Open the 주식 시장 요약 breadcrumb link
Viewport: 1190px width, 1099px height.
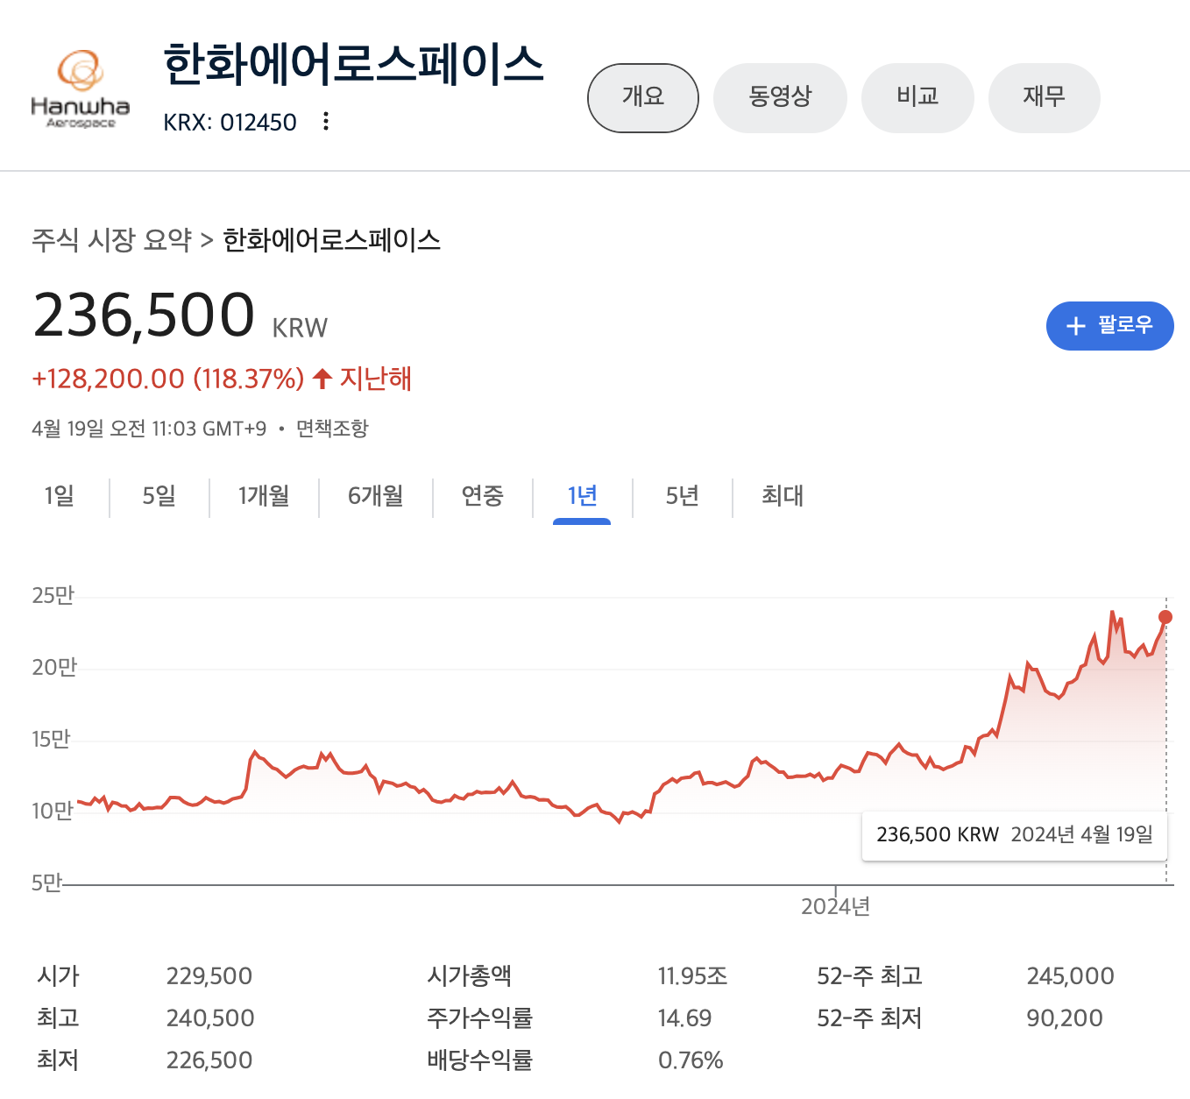[111, 239]
